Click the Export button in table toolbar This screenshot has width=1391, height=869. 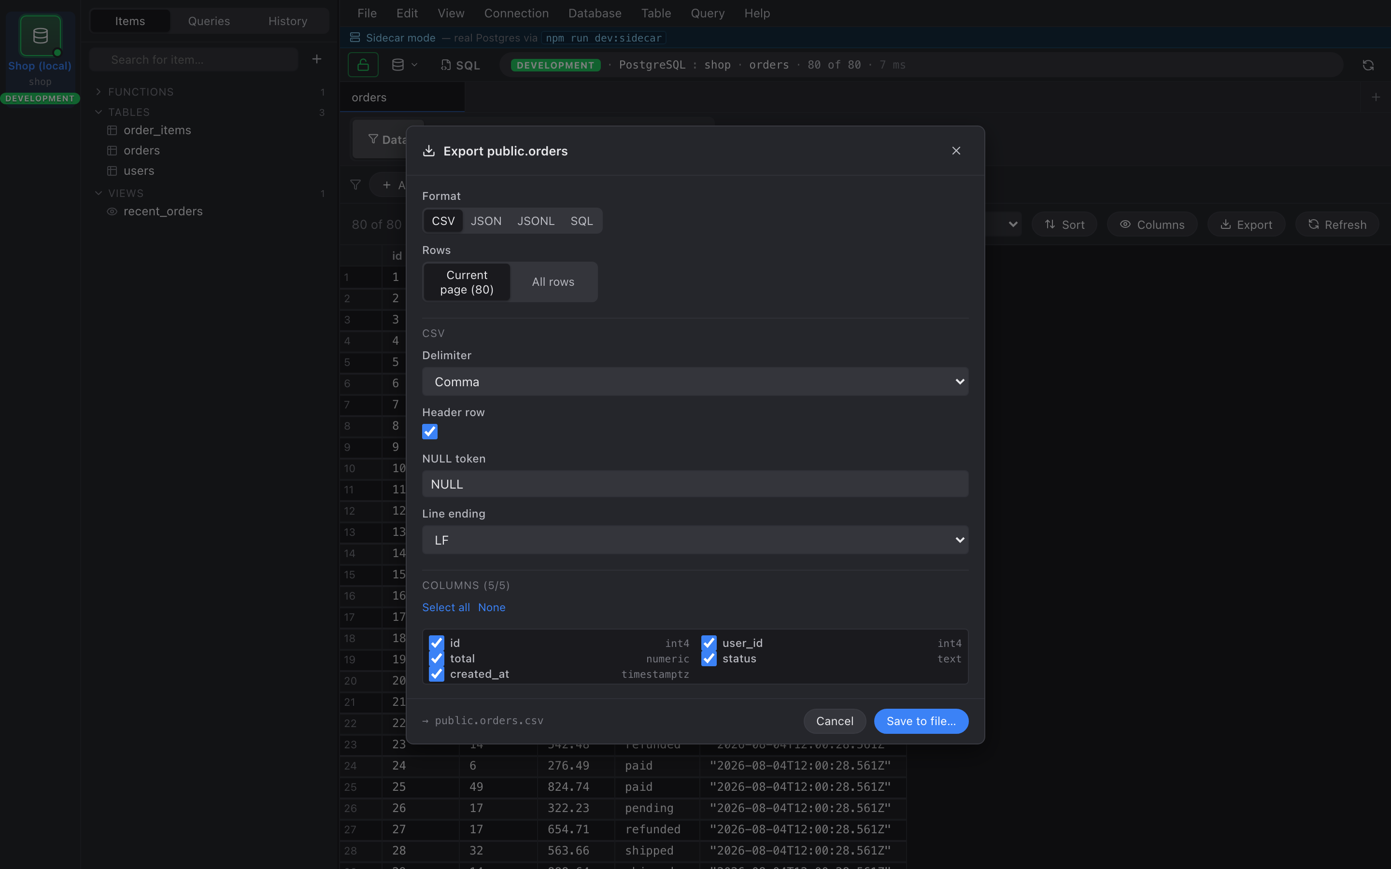coord(1246,224)
